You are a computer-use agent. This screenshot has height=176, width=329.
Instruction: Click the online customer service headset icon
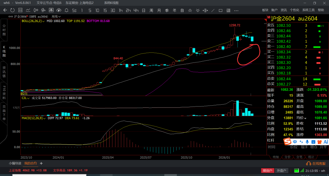pyautogui.click(x=308, y=163)
